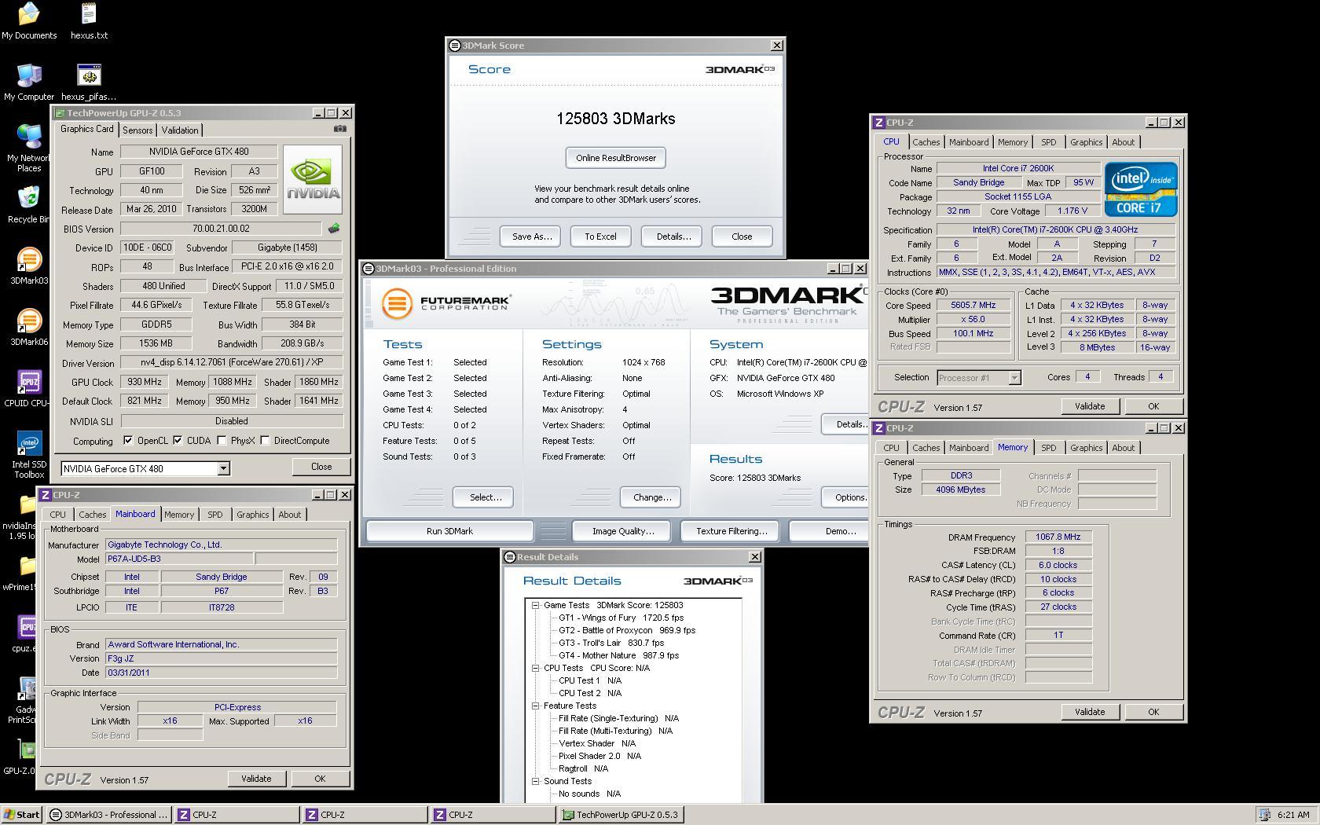Click the GPU-Z BIOS Version field

[x=221, y=229]
